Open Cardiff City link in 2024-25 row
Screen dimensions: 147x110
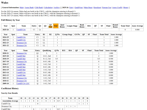(x=21, y=37)
